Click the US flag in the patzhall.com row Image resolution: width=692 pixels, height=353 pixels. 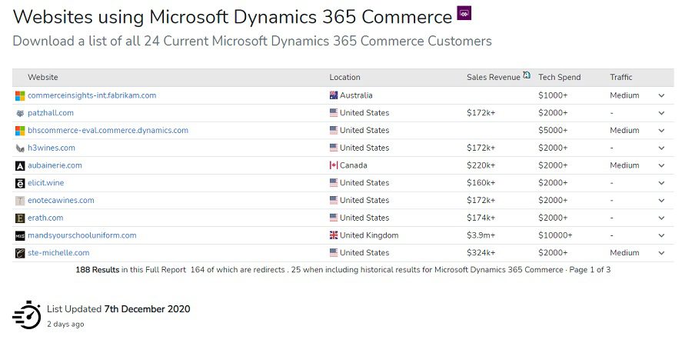point(334,113)
